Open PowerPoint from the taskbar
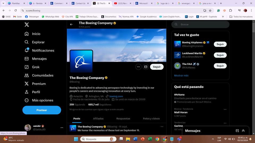This screenshot has width=255, height=143. tap(142, 139)
